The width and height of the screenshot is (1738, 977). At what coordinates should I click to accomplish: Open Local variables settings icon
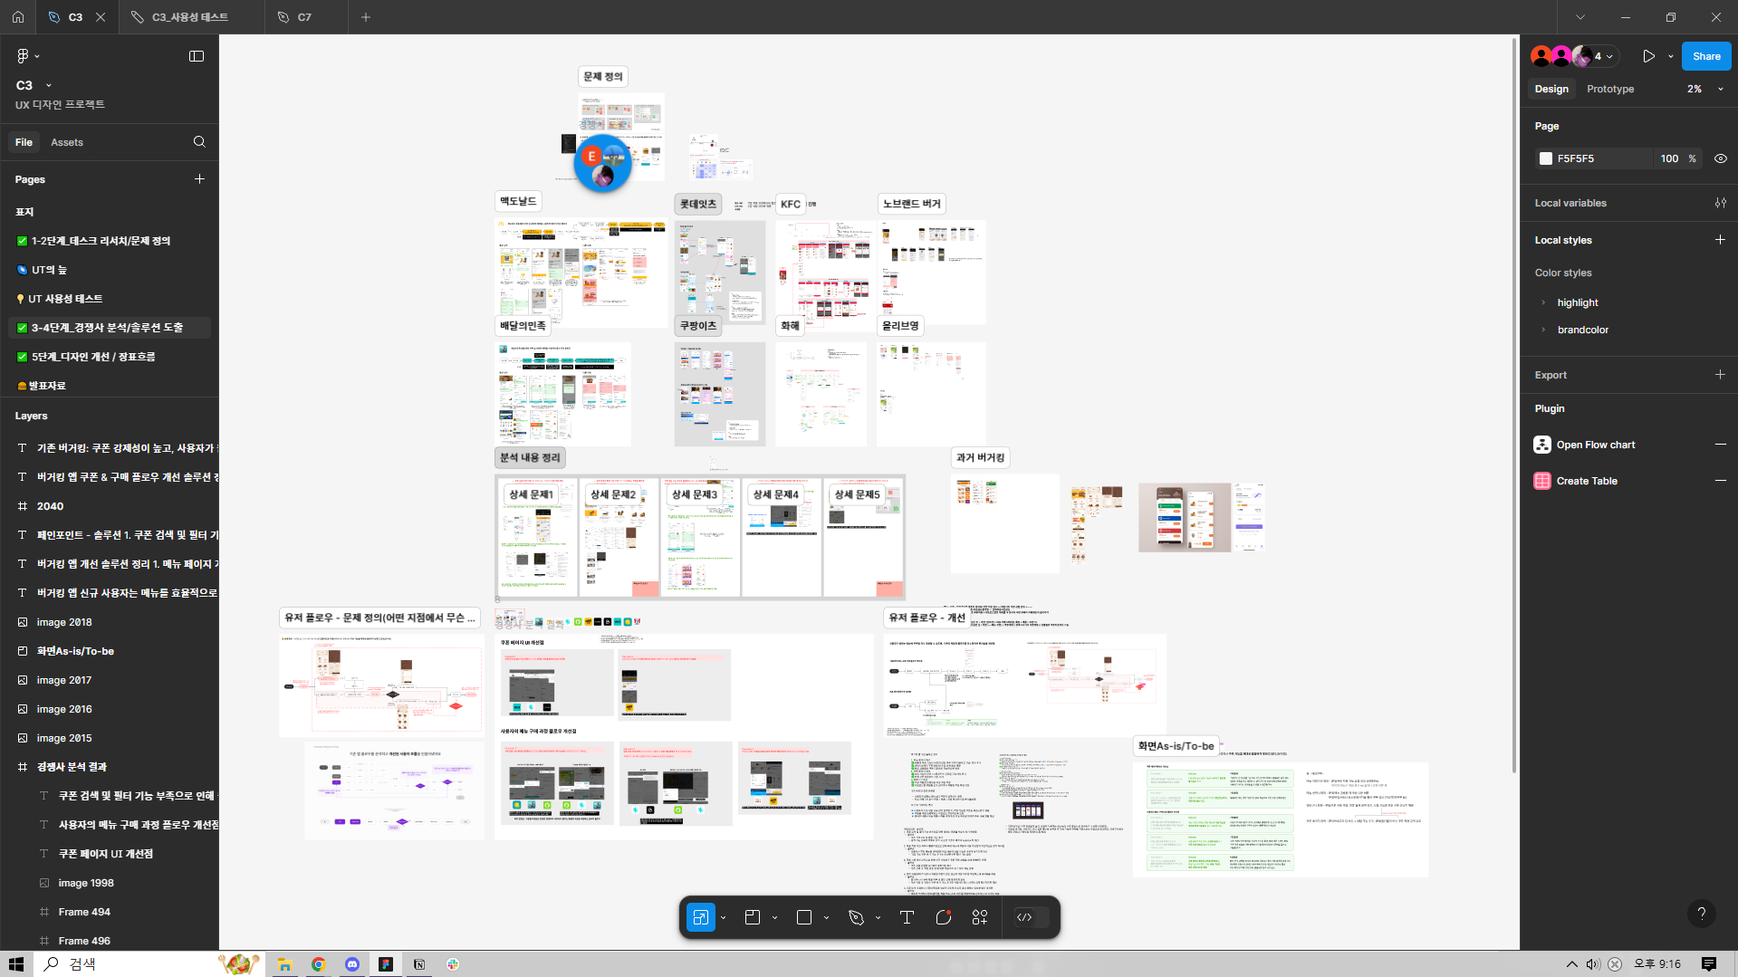[1720, 203]
